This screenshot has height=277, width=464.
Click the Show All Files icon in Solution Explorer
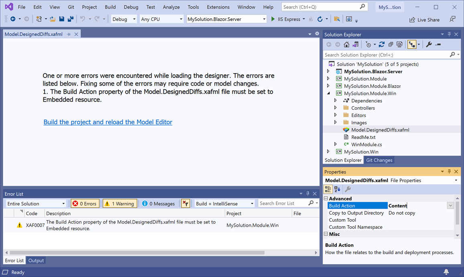click(x=399, y=45)
